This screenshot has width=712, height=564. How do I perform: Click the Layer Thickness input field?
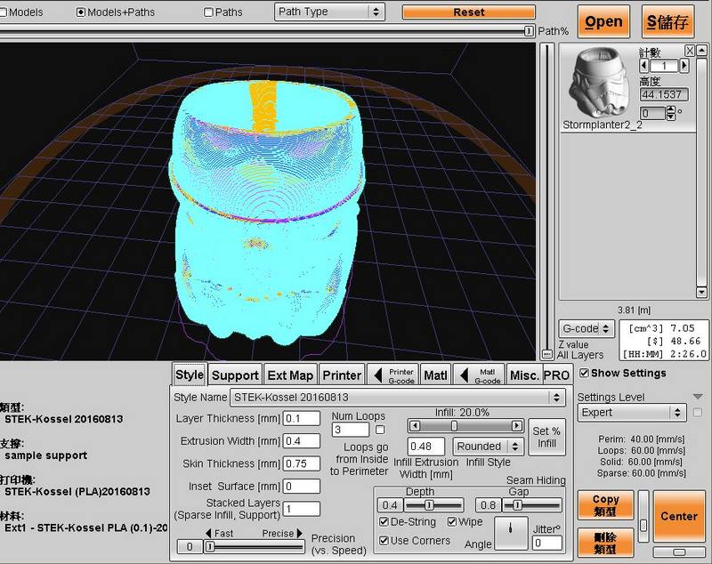click(x=302, y=418)
